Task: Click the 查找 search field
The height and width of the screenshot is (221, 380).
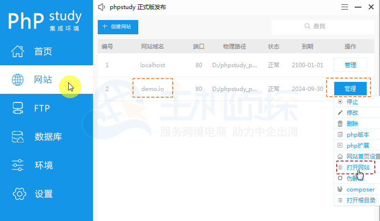Action: coord(323,27)
